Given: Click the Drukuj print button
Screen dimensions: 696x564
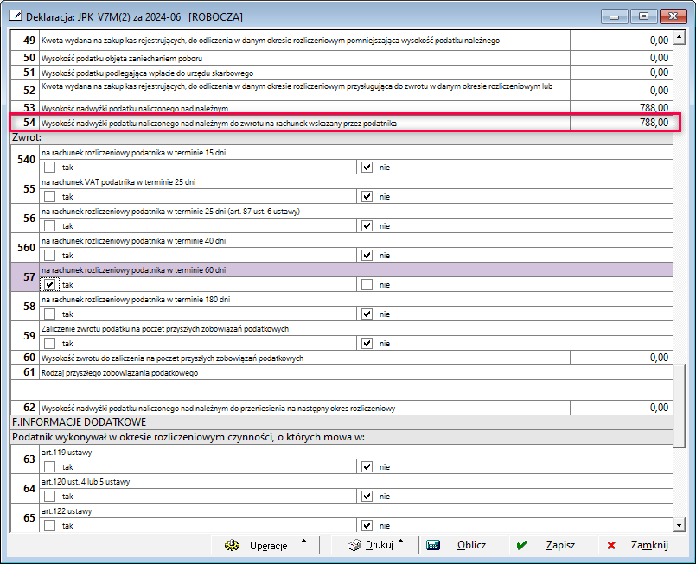Looking at the screenshot, I should [375, 545].
